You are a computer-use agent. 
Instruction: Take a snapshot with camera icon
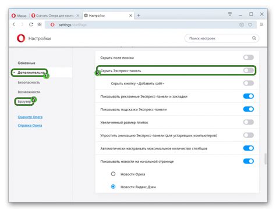(242, 25)
